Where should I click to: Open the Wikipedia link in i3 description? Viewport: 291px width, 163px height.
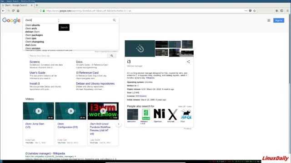point(150,78)
